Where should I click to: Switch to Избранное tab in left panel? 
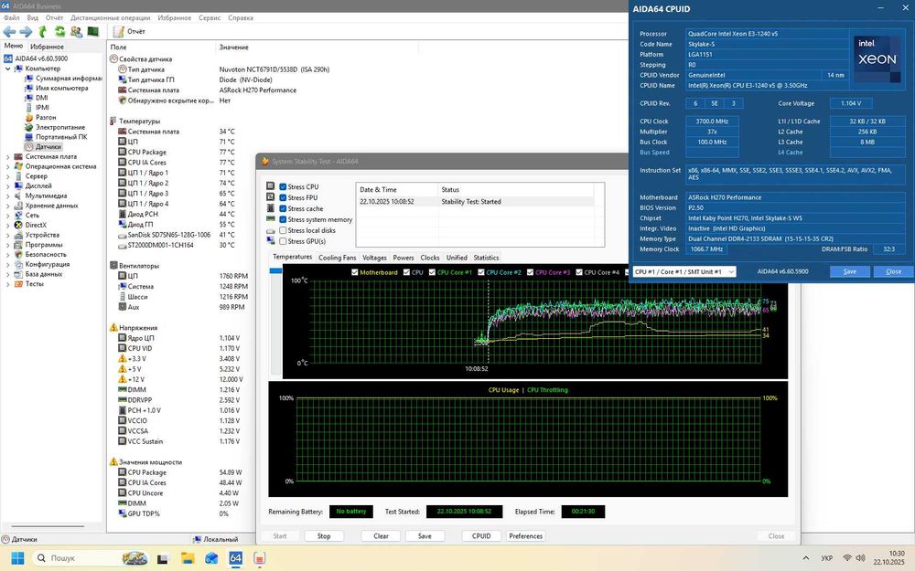point(48,47)
